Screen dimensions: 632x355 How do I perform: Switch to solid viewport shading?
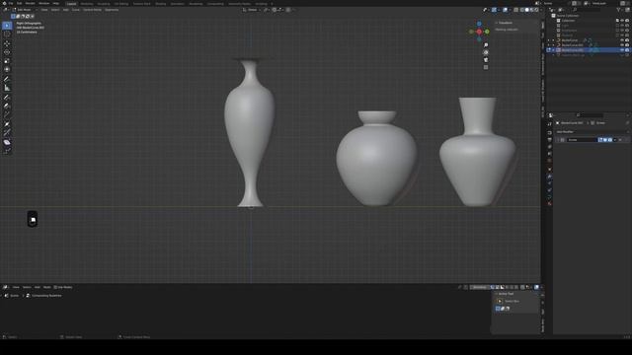point(526,10)
